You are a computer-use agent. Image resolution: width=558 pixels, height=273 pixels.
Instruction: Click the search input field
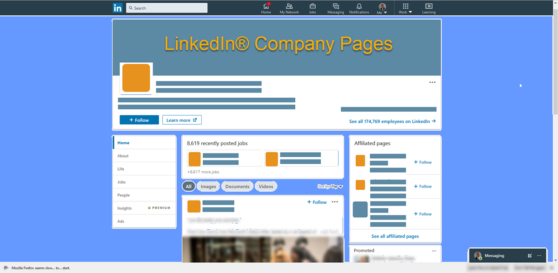pyautogui.click(x=166, y=7)
